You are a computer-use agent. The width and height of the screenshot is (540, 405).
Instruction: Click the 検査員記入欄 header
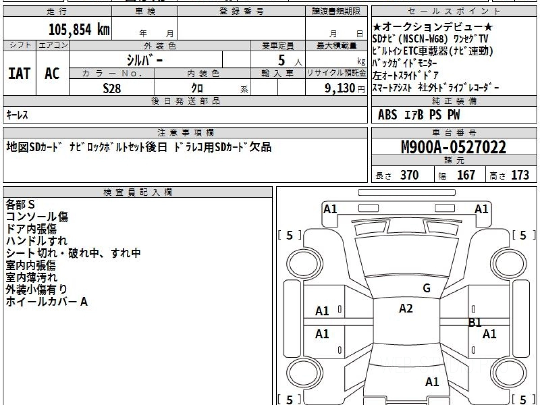[x=138, y=192]
